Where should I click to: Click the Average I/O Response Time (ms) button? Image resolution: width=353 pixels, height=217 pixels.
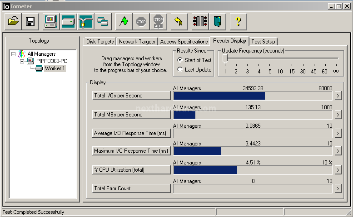click(131, 133)
